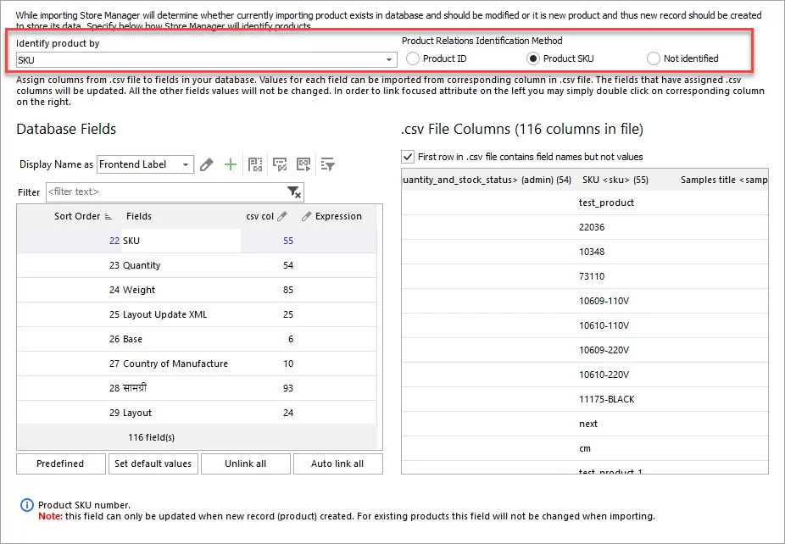Image resolution: width=785 pixels, height=544 pixels.
Task: Click the Samples title csv column header
Action: tap(724, 180)
